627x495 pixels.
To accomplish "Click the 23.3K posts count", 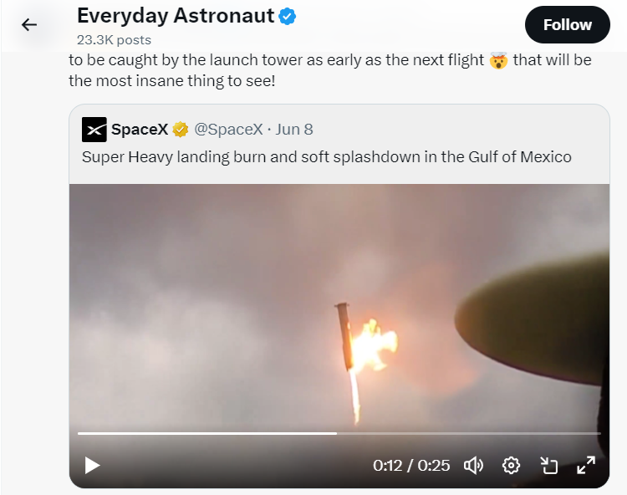I will point(114,40).
